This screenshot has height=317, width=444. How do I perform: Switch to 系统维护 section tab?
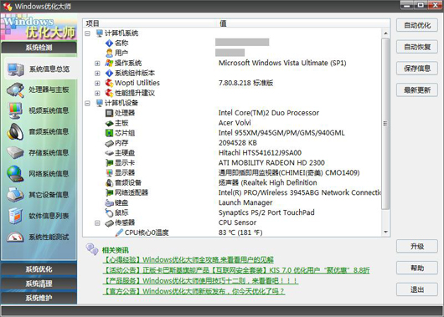[x=39, y=298]
